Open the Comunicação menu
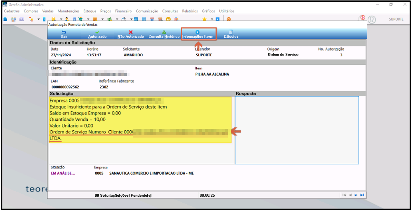 (x=147, y=11)
